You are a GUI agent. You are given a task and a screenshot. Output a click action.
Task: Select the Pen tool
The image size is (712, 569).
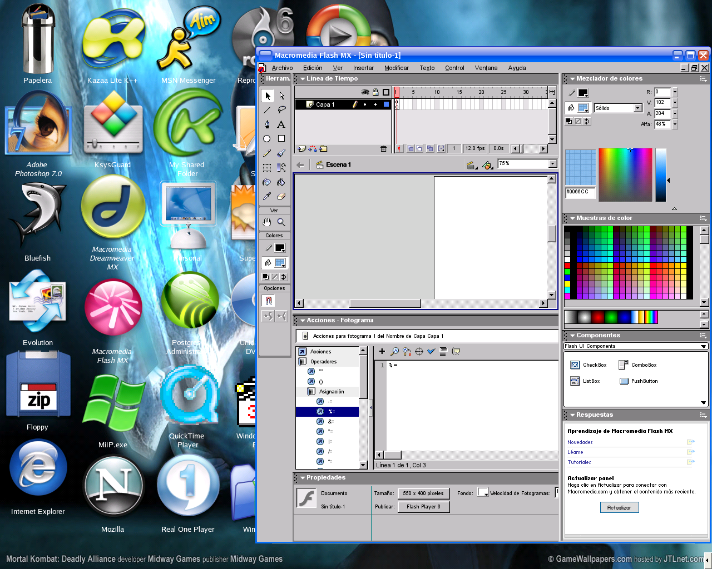pyautogui.click(x=268, y=124)
